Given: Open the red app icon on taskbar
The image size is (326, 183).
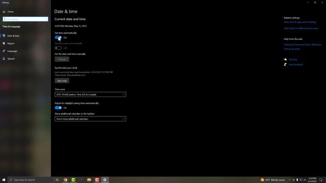Looking at the screenshot, I should tap(97, 180).
